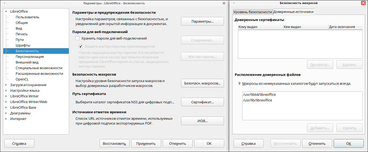This screenshot has width=368, height=152.
Task: Select /usr/lib64/libreoffice trusted path entry
Action: click(259, 95)
